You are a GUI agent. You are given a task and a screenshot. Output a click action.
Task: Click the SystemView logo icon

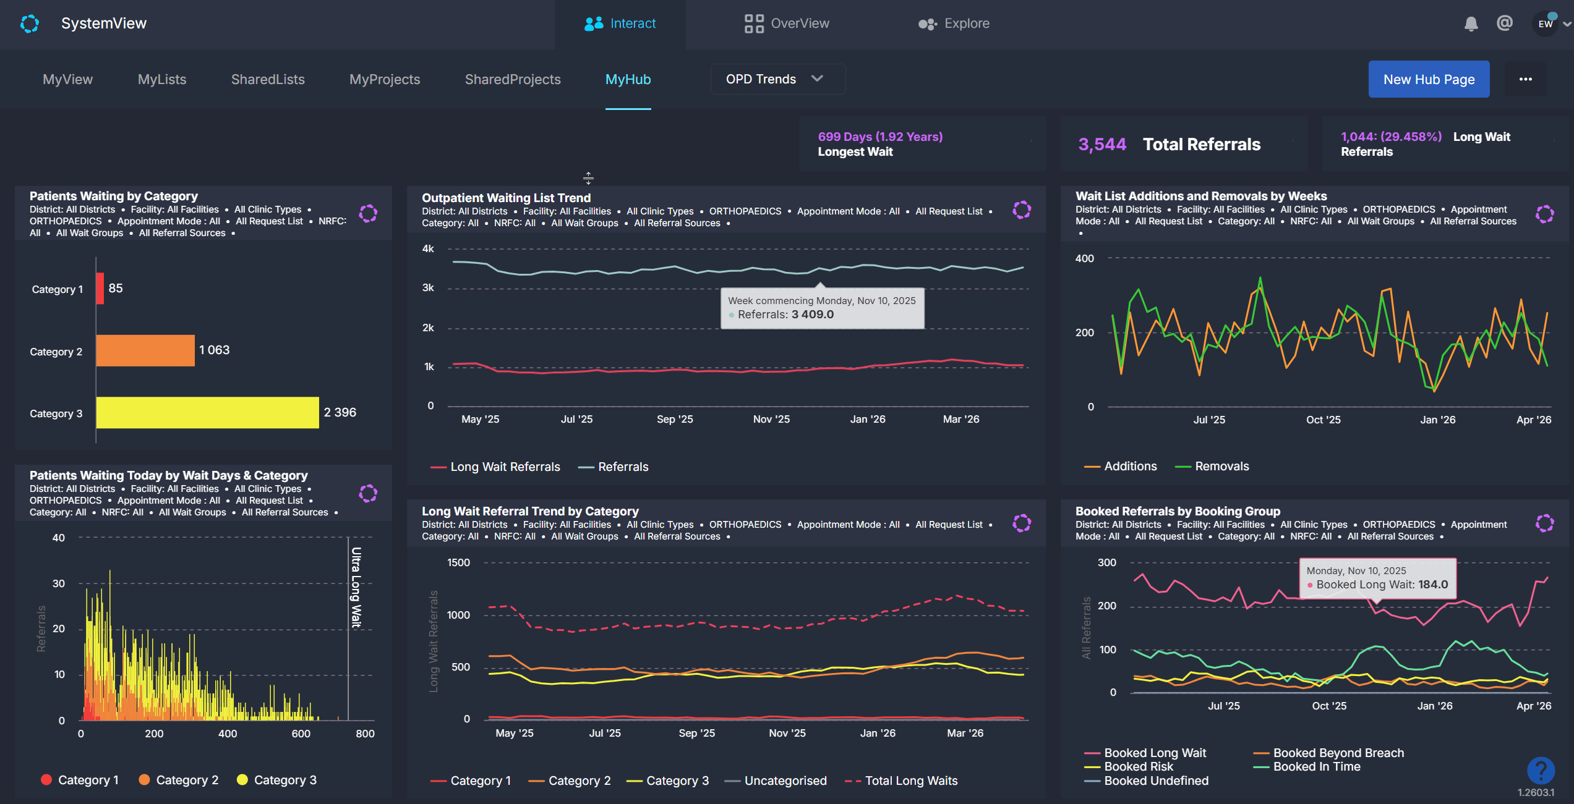(29, 23)
